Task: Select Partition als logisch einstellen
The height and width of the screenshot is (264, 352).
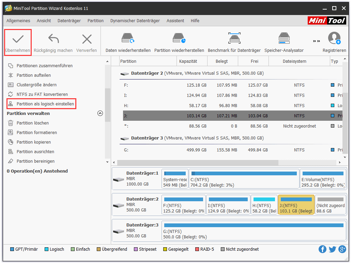Action: pos(45,104)
